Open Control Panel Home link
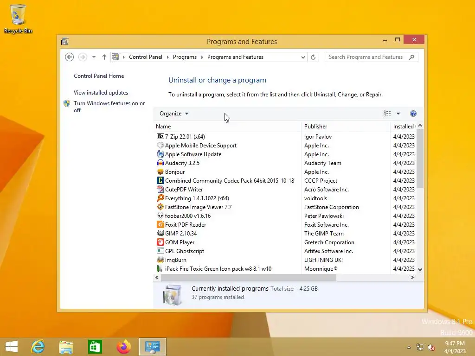 pyautogui.click(x=99, y=76)
